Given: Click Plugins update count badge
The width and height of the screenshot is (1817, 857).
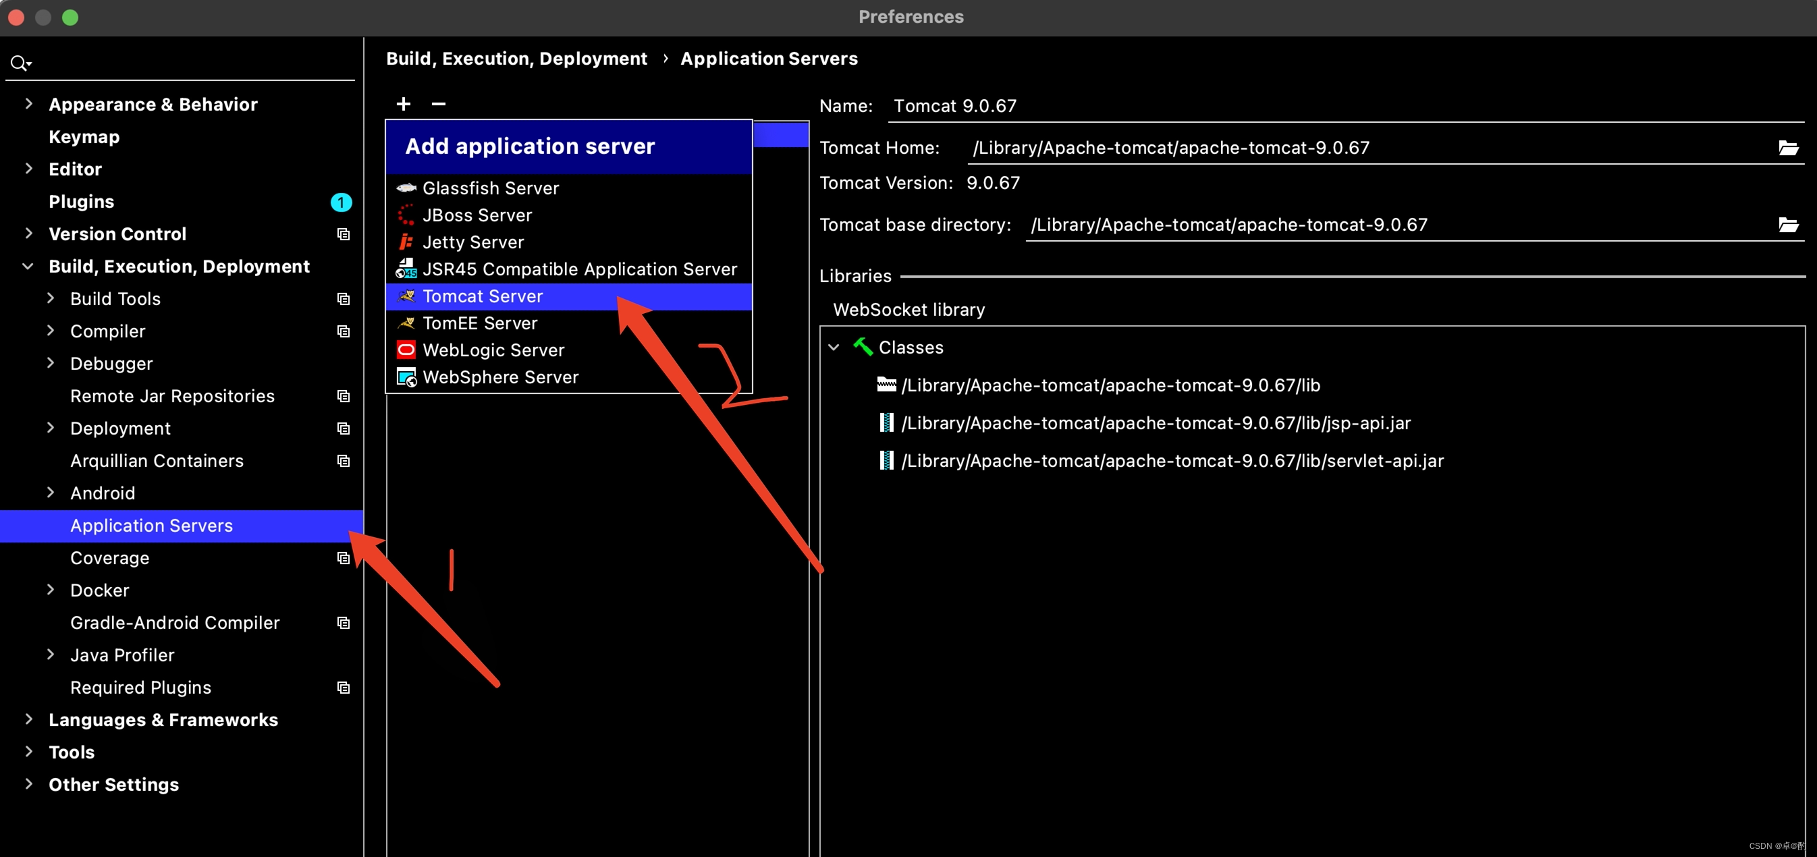Looking at the screenshot, I should pos(342,202).
